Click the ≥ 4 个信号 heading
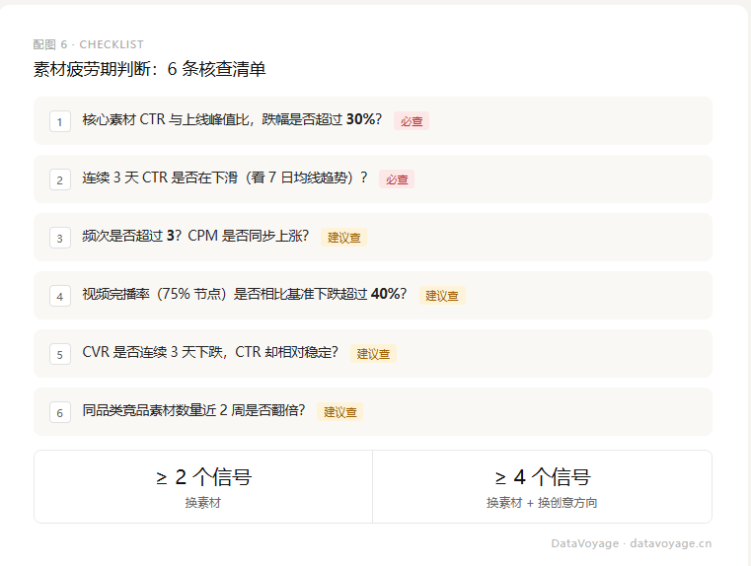Viewport: 751px width, 566px height. (543, 477)
